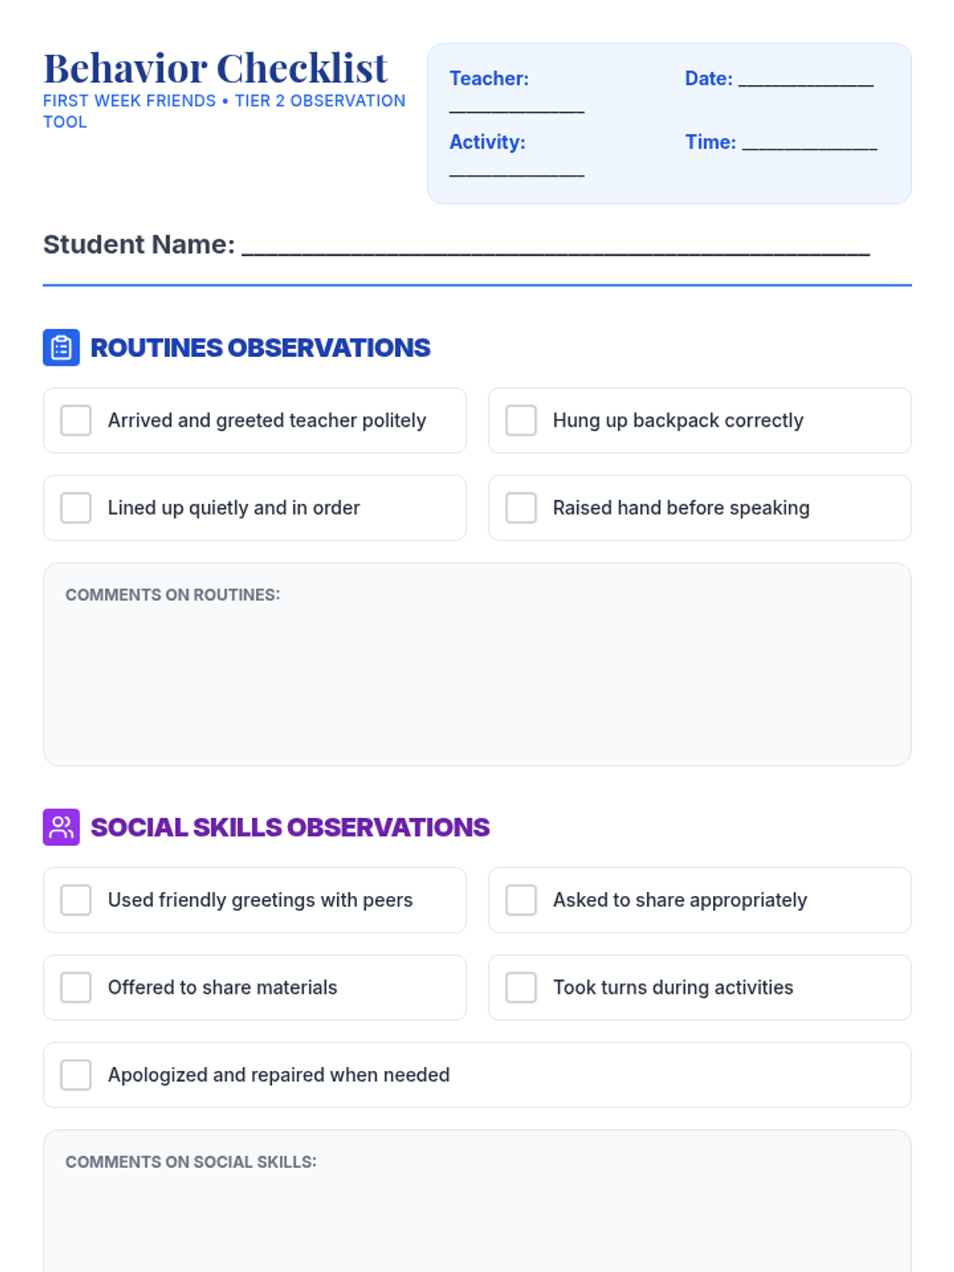The width and height of the screenshot is (954, 1272).
Task: Mark 'Offered to share materials' checkbox
Action: click(x=76, y=987)
